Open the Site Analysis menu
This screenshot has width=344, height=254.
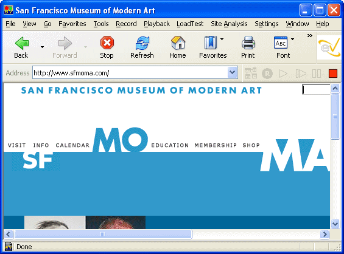click(229, 24)
